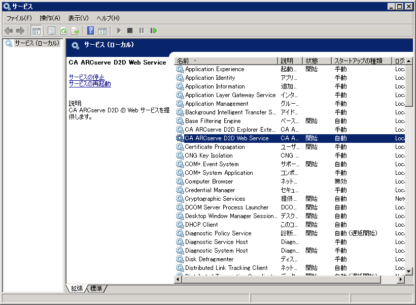The width and height of the screenshot is (416, 305).
Task: Select サービス (ローカル) tree node
Action: (x=37, y=43)
